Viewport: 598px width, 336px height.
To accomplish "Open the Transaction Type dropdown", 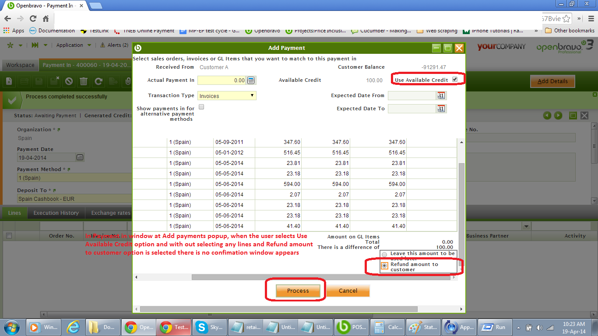I will pos(227,96).
